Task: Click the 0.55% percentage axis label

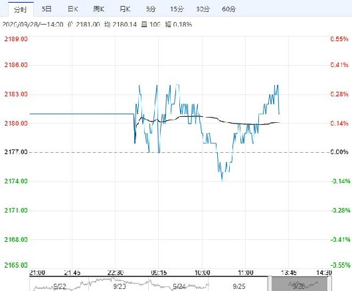Action: click(339, 39)
